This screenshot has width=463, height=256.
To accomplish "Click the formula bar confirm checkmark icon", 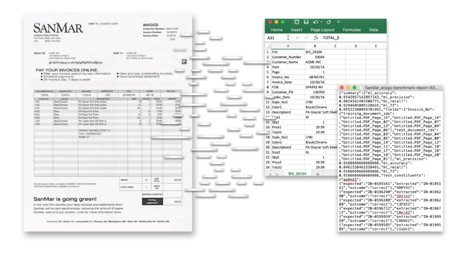I will coord(307,38).
